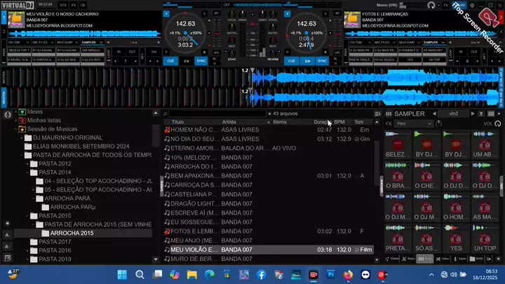The image size is (505, 284).
Task: Select track FOTOS E LEMB... by BANDA 007
Action: [x=269, y=231]
